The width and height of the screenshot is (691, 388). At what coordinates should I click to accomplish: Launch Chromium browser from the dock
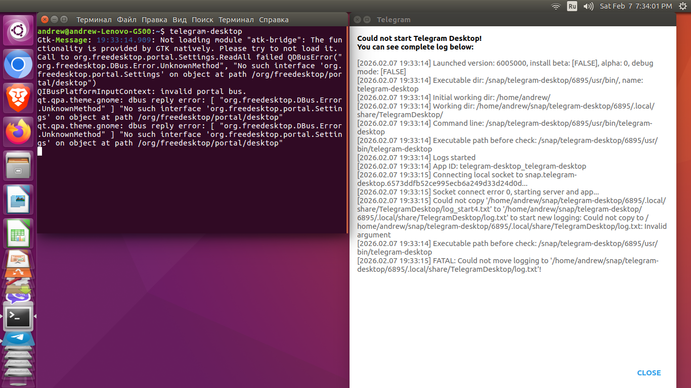pos(18,64)
